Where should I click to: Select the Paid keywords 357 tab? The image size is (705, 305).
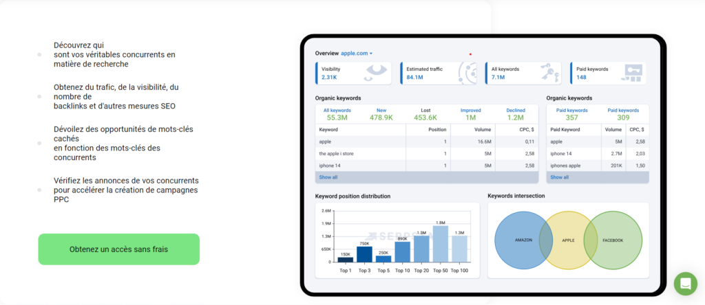tap(572, 114)
